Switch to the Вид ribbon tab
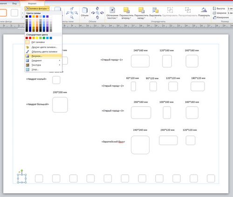The height and width of the screenshot is (197, 233). pos(14,3)
